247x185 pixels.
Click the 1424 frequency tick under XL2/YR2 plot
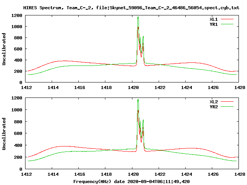tap(186, 174)
